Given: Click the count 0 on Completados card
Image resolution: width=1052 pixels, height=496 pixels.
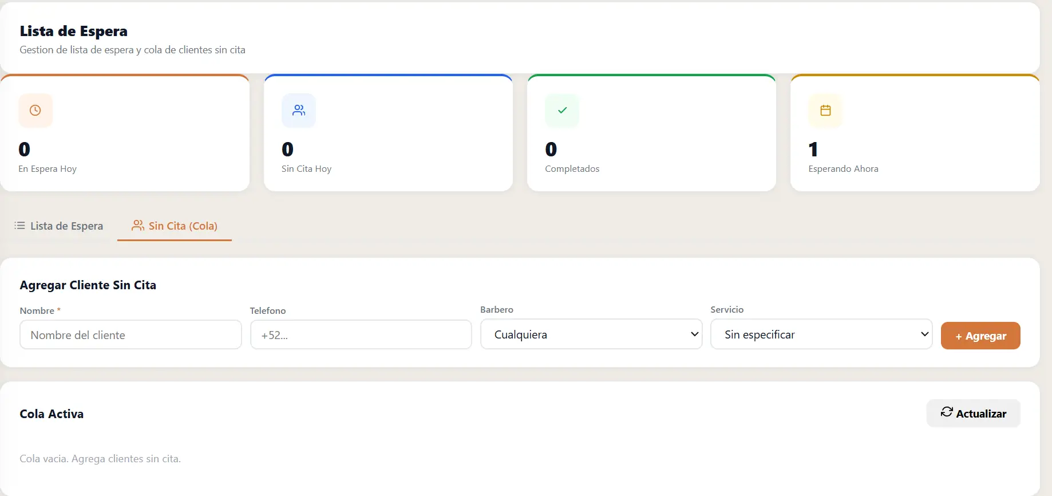Looking at the screenshot, I should pyautogui.click(x=551, y=149).
